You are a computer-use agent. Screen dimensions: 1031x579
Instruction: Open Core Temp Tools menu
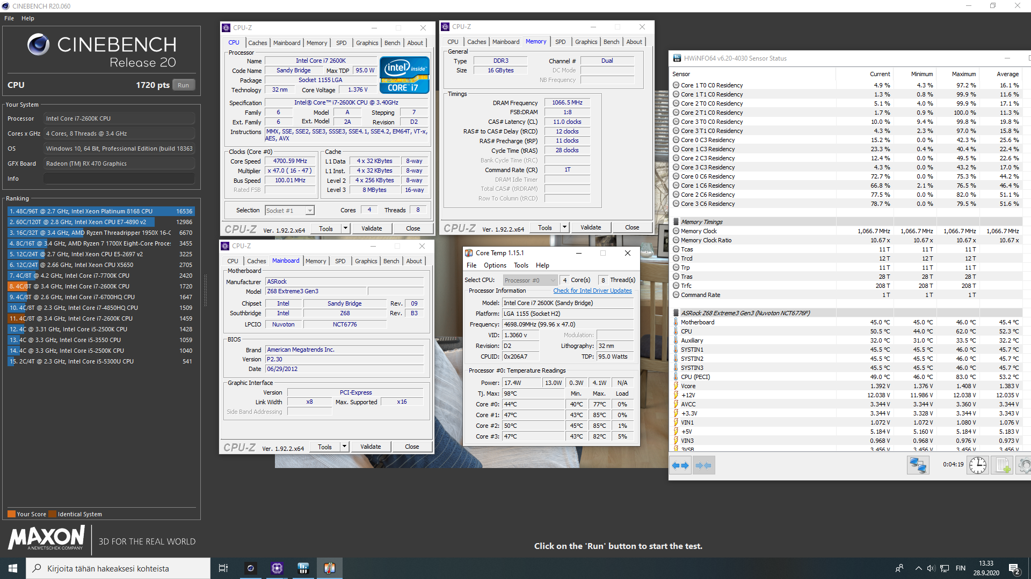click(521, 265)
